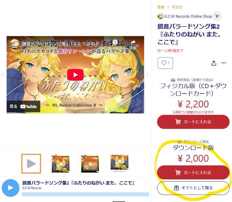232x202 pixels.
Task: Open video on YouTube via 見る logo
Action: pyautogui.click(x=24, y=106)
